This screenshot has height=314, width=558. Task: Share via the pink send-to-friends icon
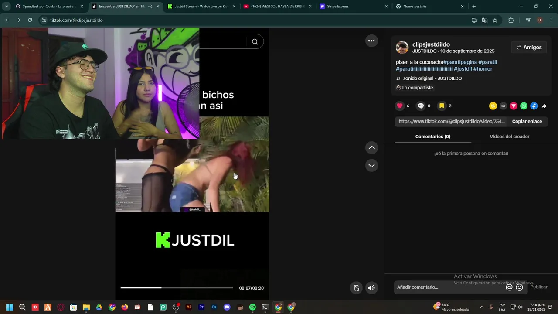tap(514, 106)
